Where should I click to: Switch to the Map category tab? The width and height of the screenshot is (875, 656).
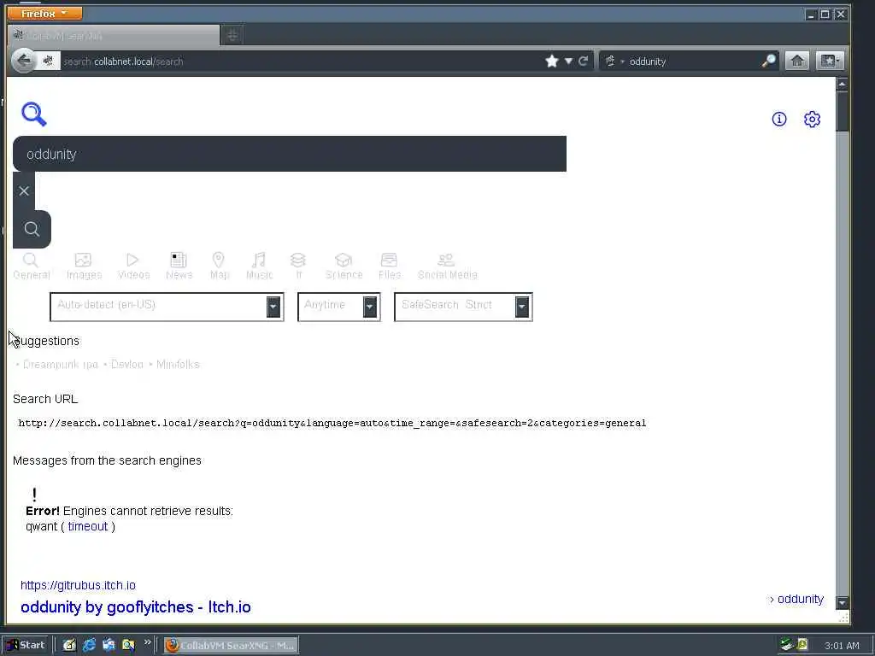pos(219,266)
